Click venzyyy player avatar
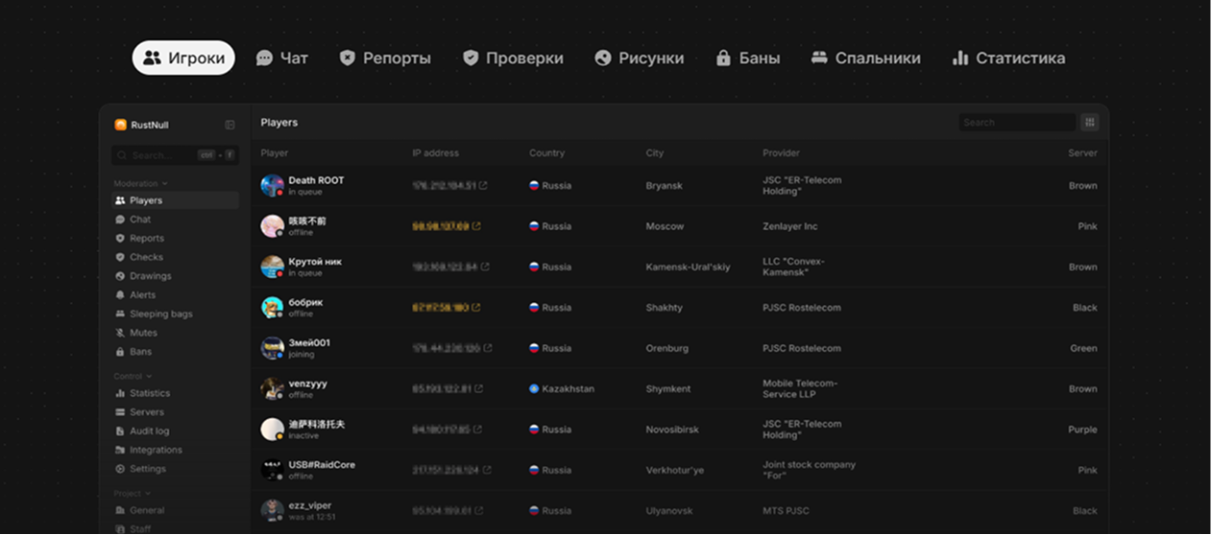Image resolution: width=1211 pixels, height=535 pixels. [x=272, y=388]
